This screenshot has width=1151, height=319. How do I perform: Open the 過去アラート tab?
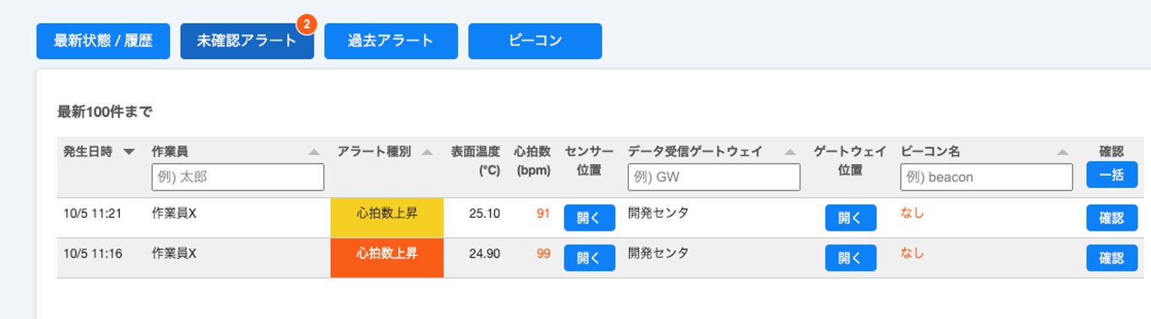(x=390, y=41)
